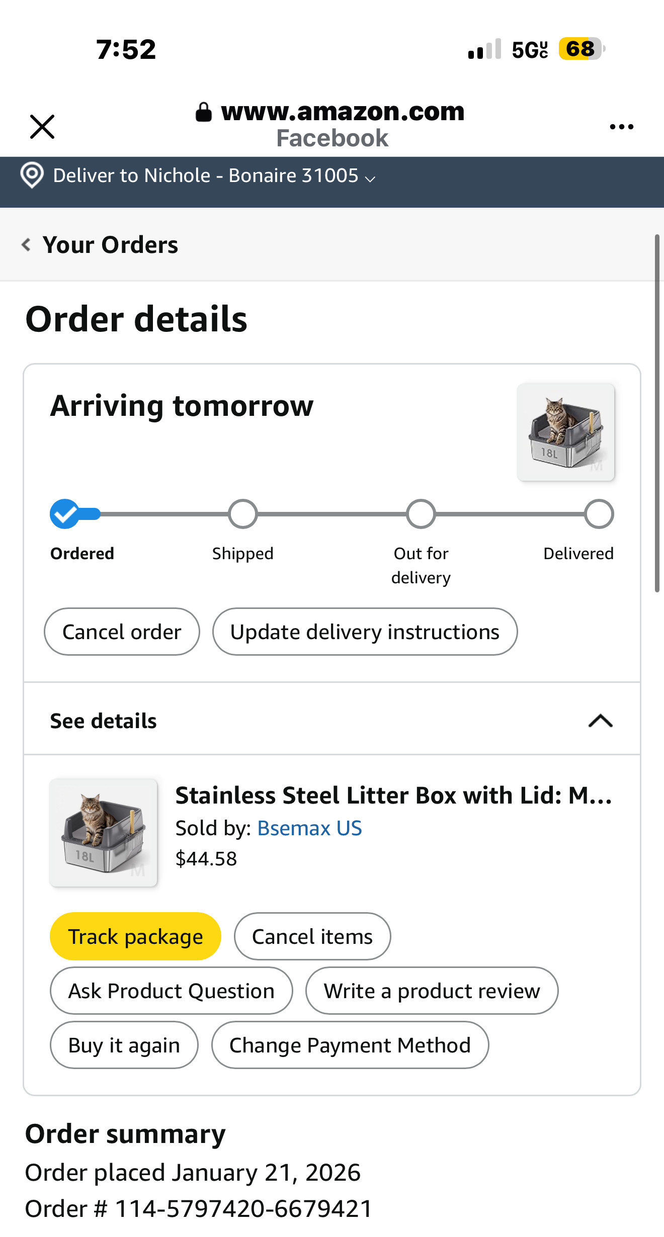Tap Ask Product Question
This screenshot has height=1237, width=664.
[172, 991]
